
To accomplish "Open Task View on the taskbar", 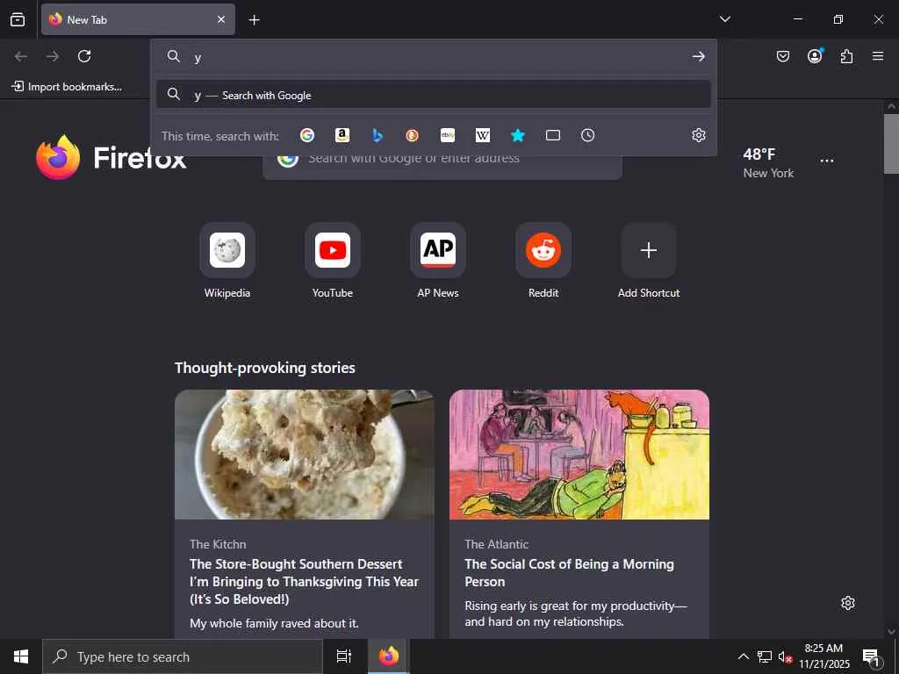I will pos(343,656).
